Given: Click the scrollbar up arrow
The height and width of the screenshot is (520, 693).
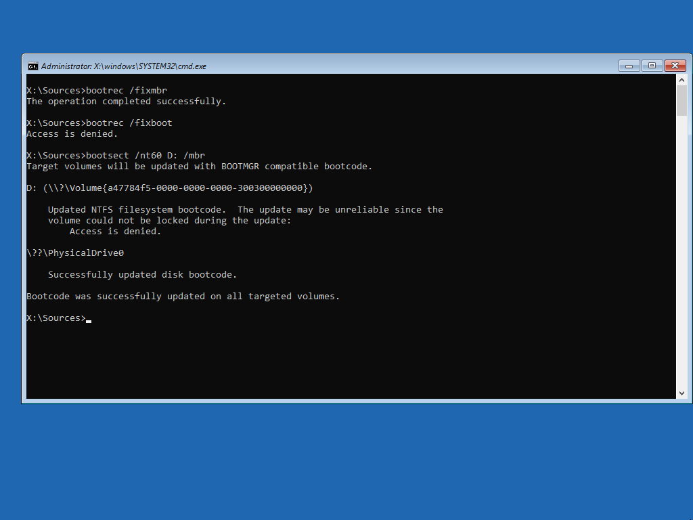Looking at the screenshot, I should click(x=681, y=80).
